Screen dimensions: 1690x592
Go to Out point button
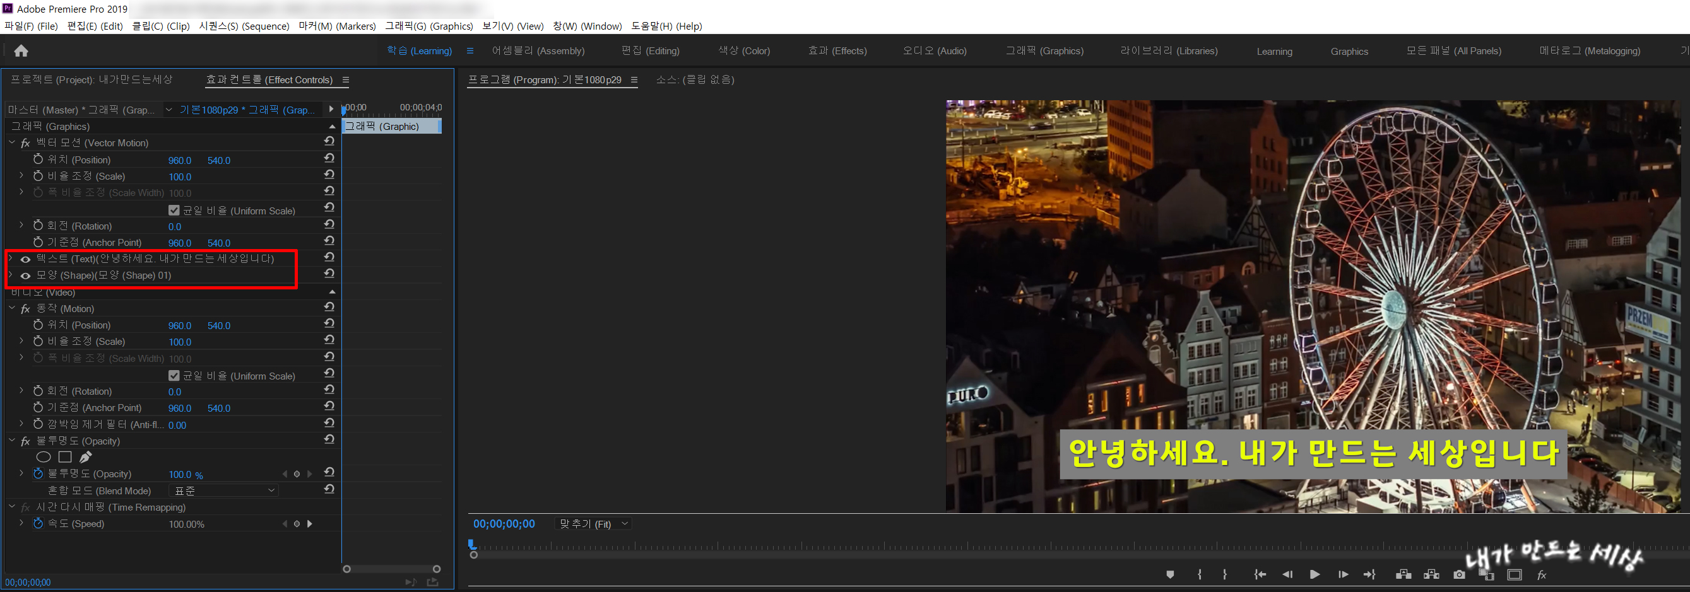[1369, 575]
